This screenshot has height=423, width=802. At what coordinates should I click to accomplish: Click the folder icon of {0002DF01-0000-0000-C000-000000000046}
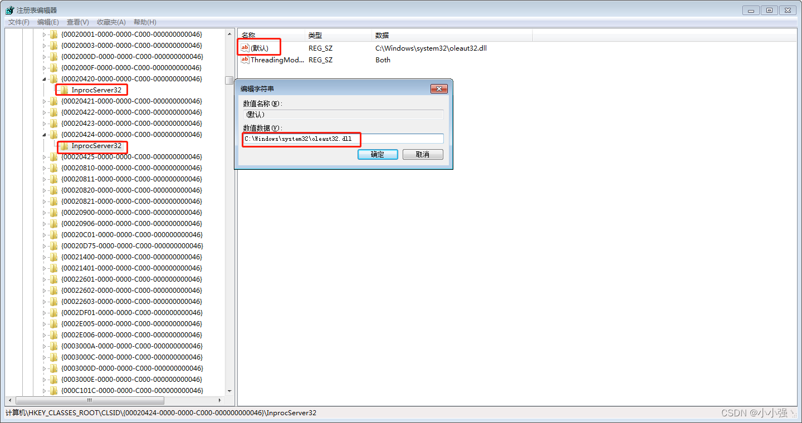(53, 312)
